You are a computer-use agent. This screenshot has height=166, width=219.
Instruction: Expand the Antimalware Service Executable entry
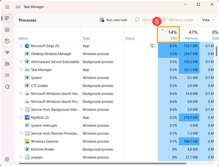(x=21, y=62)
